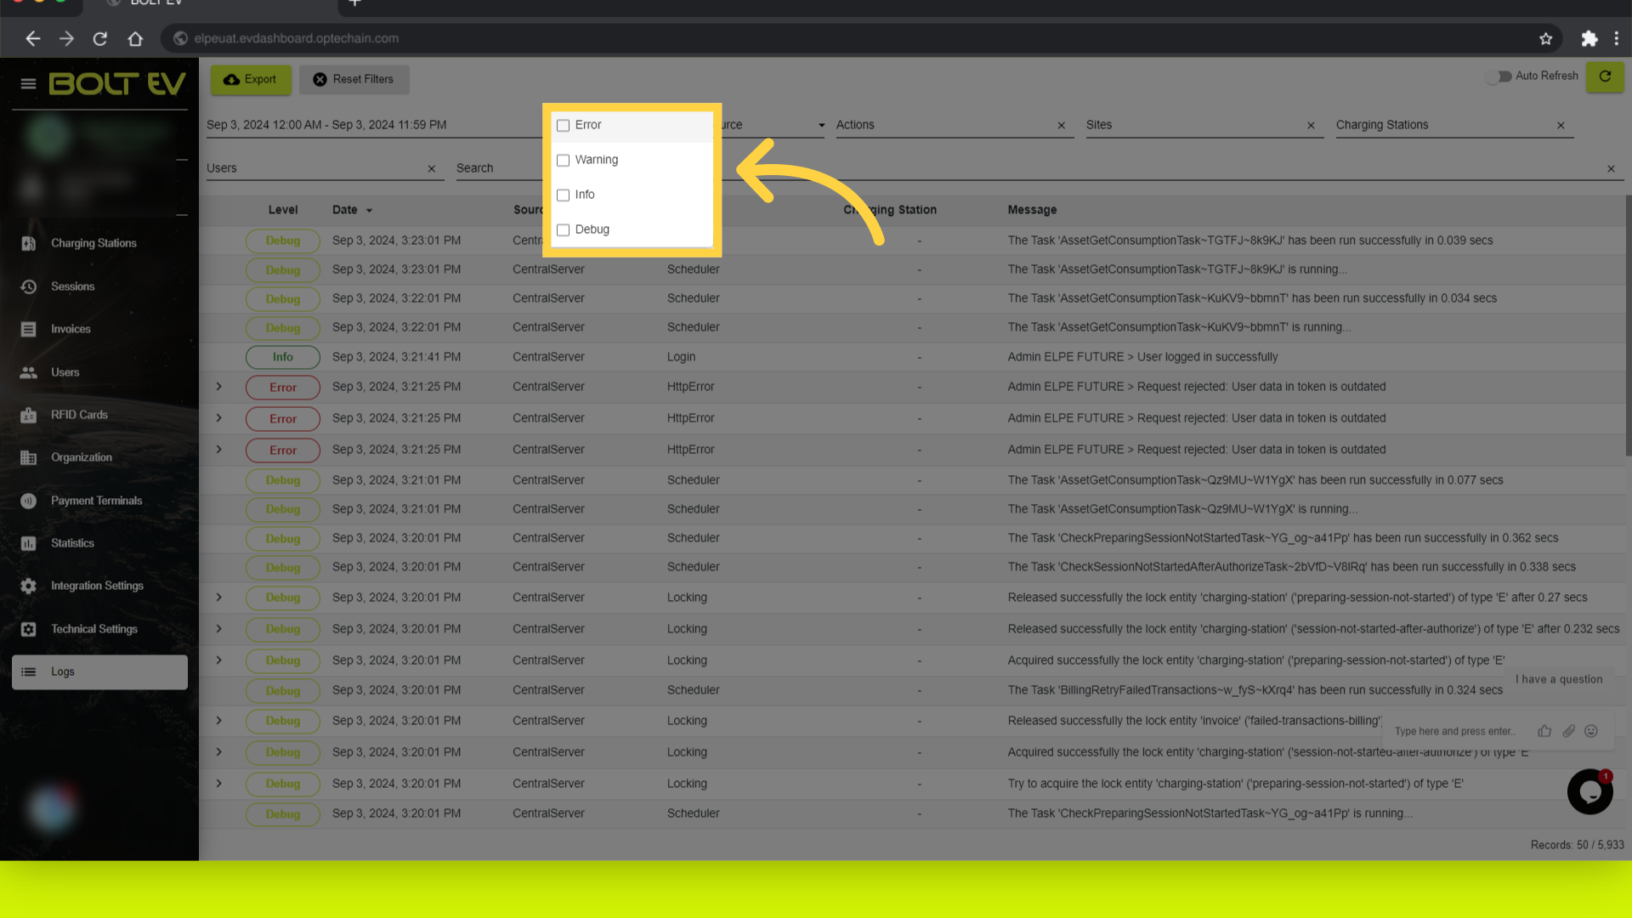Screen dimensions: 1632x918
Task: Click the browser extensions puzzle icon
Action: tap(1589, 38)
